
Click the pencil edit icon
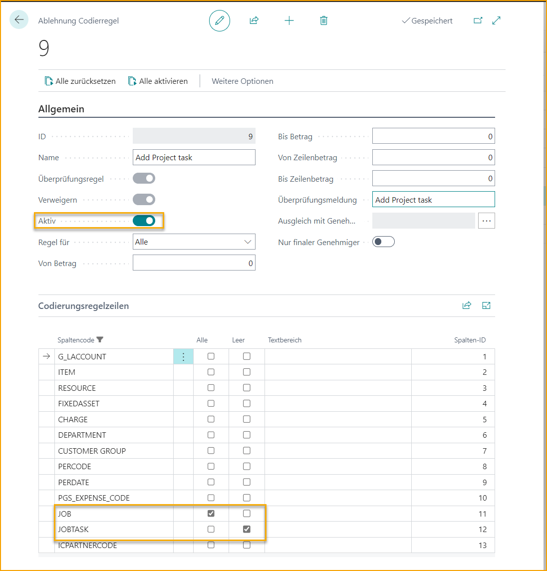point(220,20)
